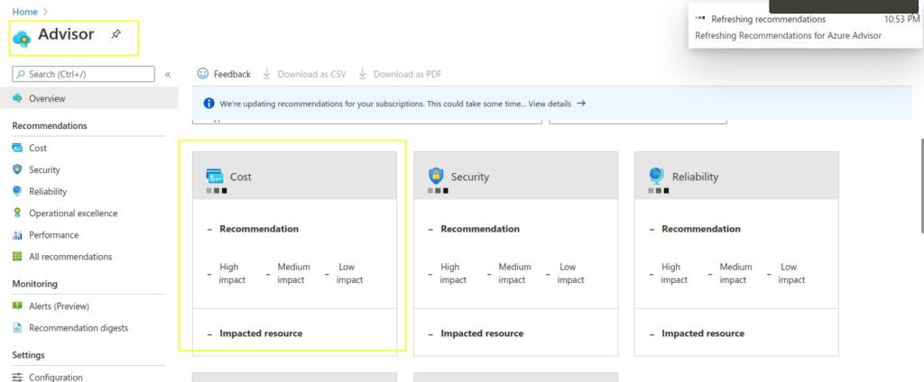Open View details link in banner
Viewport: 924px width, 382px height.
tap(550, 104)
